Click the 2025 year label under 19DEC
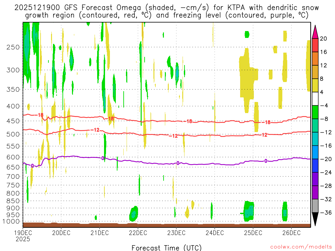The width and height of the screenshot is (335, 251). point(23,239)
